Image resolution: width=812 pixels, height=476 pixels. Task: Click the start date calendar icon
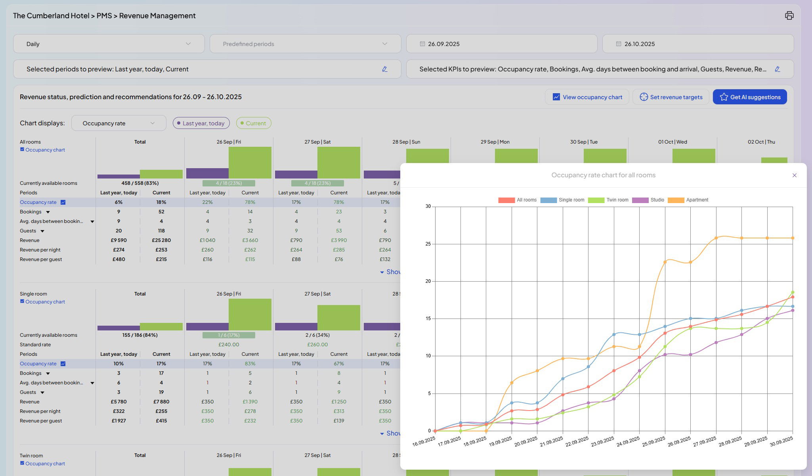(x=422, y=44)
